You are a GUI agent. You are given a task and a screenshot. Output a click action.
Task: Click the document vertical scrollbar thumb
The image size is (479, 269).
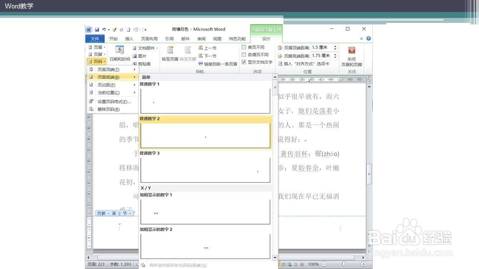369,174
